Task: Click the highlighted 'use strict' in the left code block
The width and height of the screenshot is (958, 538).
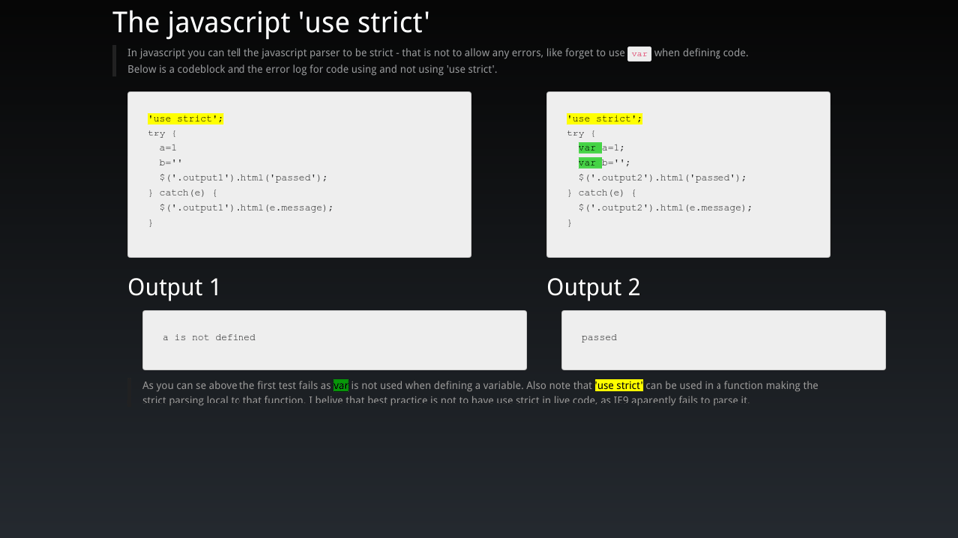Action: click(185, 119)
